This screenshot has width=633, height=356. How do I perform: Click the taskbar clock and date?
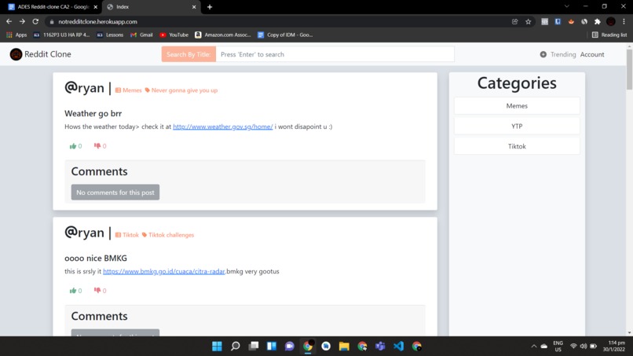coord(614,347)
